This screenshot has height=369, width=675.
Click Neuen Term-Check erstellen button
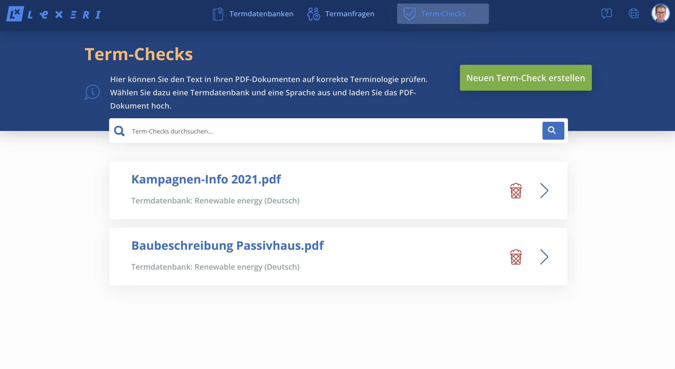525,78
